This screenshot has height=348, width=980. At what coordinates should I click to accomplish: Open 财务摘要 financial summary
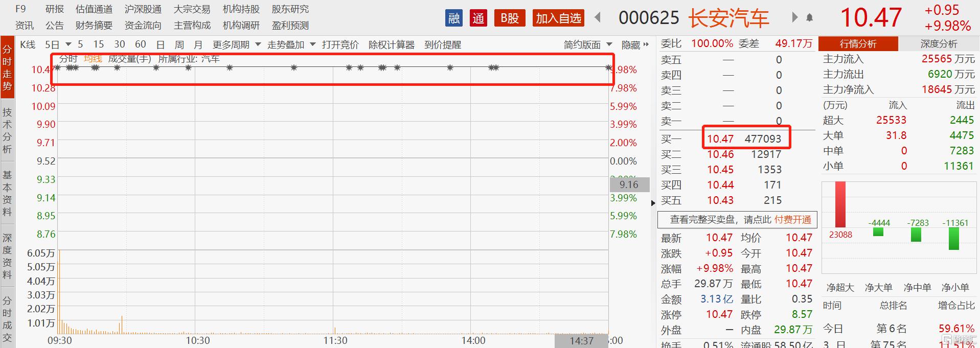click(x=94, y=26)
